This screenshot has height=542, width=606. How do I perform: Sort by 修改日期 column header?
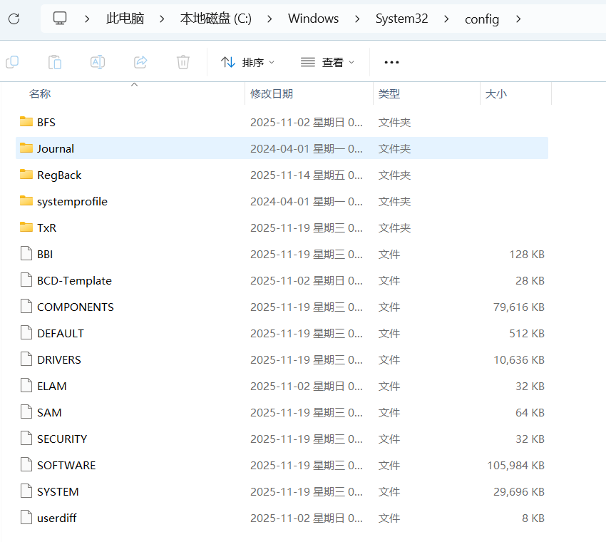(272, 93)
